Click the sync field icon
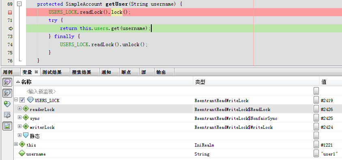Image resolution: width=342 pixels, height=160 pixels. [26, 117]
